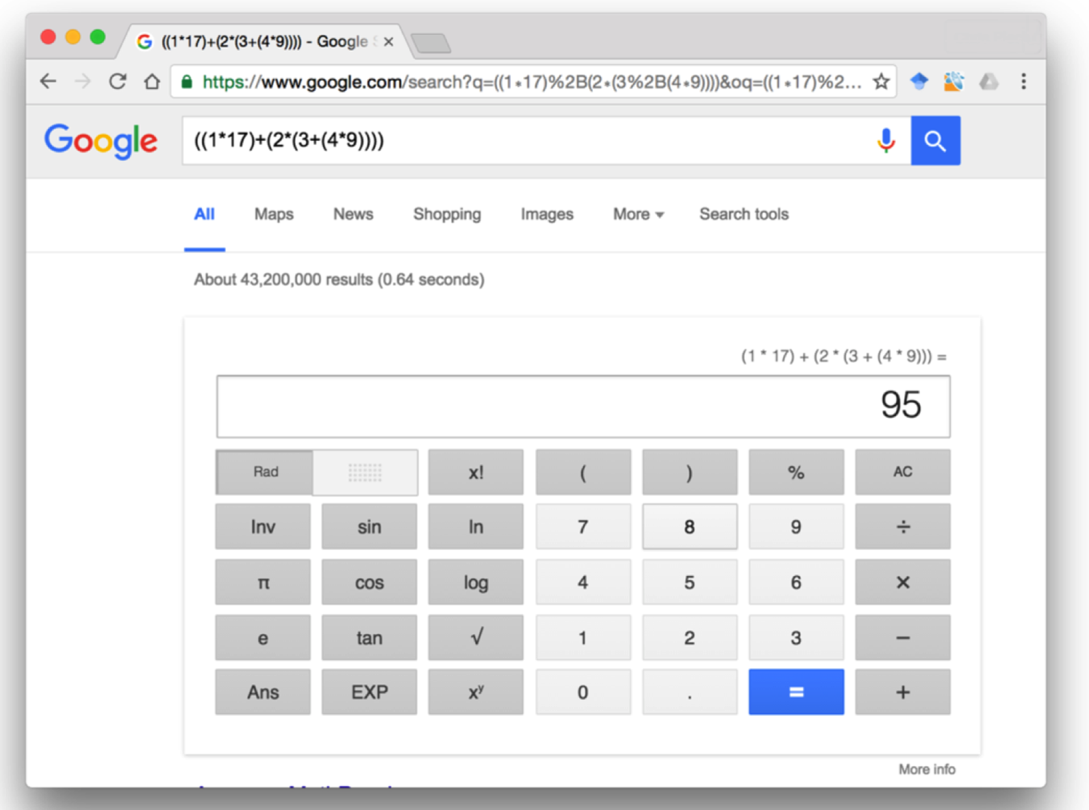1089x810 pixels.
Task: Insert the π constant
Action: (263, 582)
